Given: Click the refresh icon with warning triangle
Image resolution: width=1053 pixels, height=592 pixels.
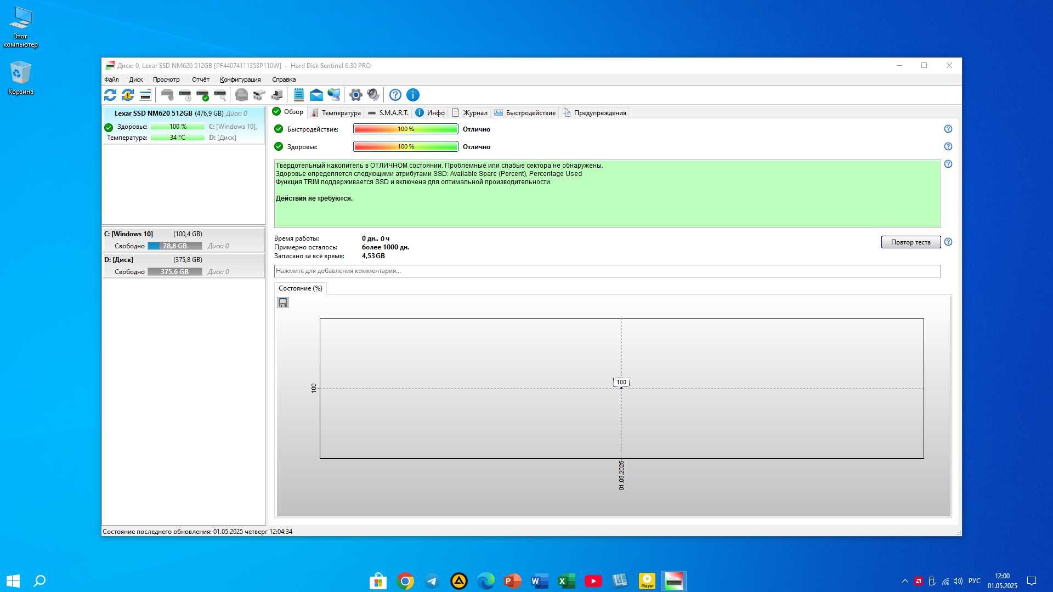Looking at the screenshot, I should click(128, 95).
